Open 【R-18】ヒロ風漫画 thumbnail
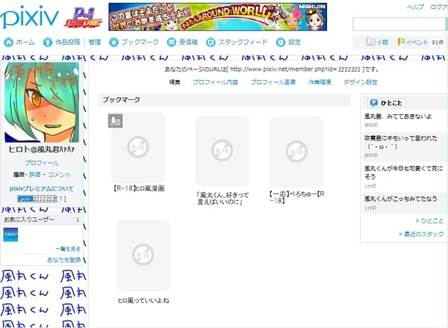This screenshot has width=448, height=328. [x=138, y=147]
